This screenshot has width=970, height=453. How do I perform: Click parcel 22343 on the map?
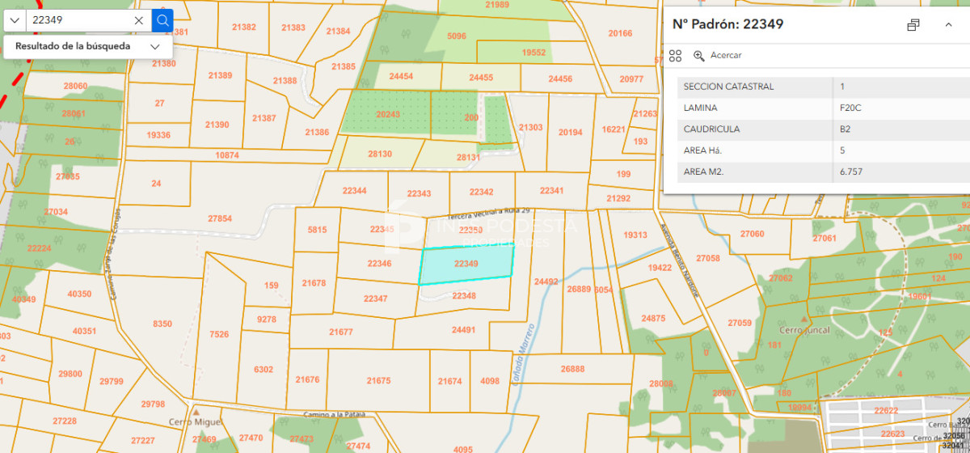coord(419,194)
